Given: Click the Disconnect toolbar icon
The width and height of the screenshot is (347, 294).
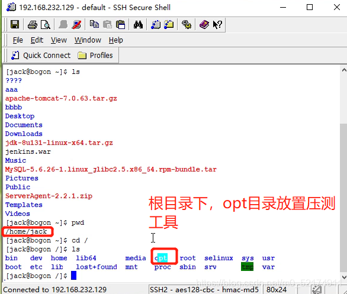Looking at the screenshot, I should pos(76,24).
